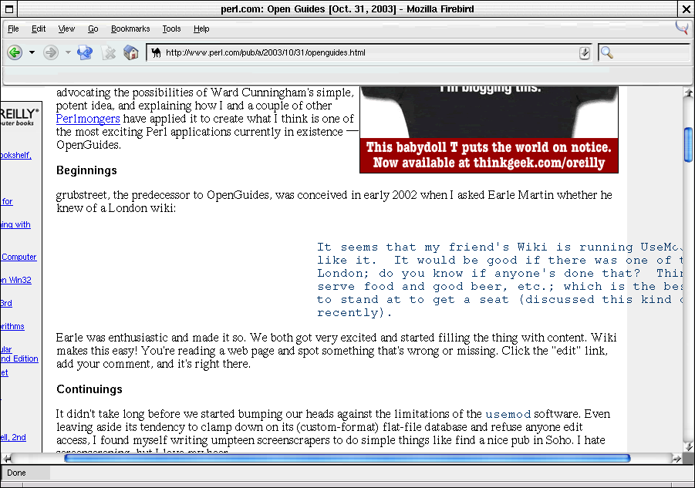Click the Stop loading icon

point(108,53)
